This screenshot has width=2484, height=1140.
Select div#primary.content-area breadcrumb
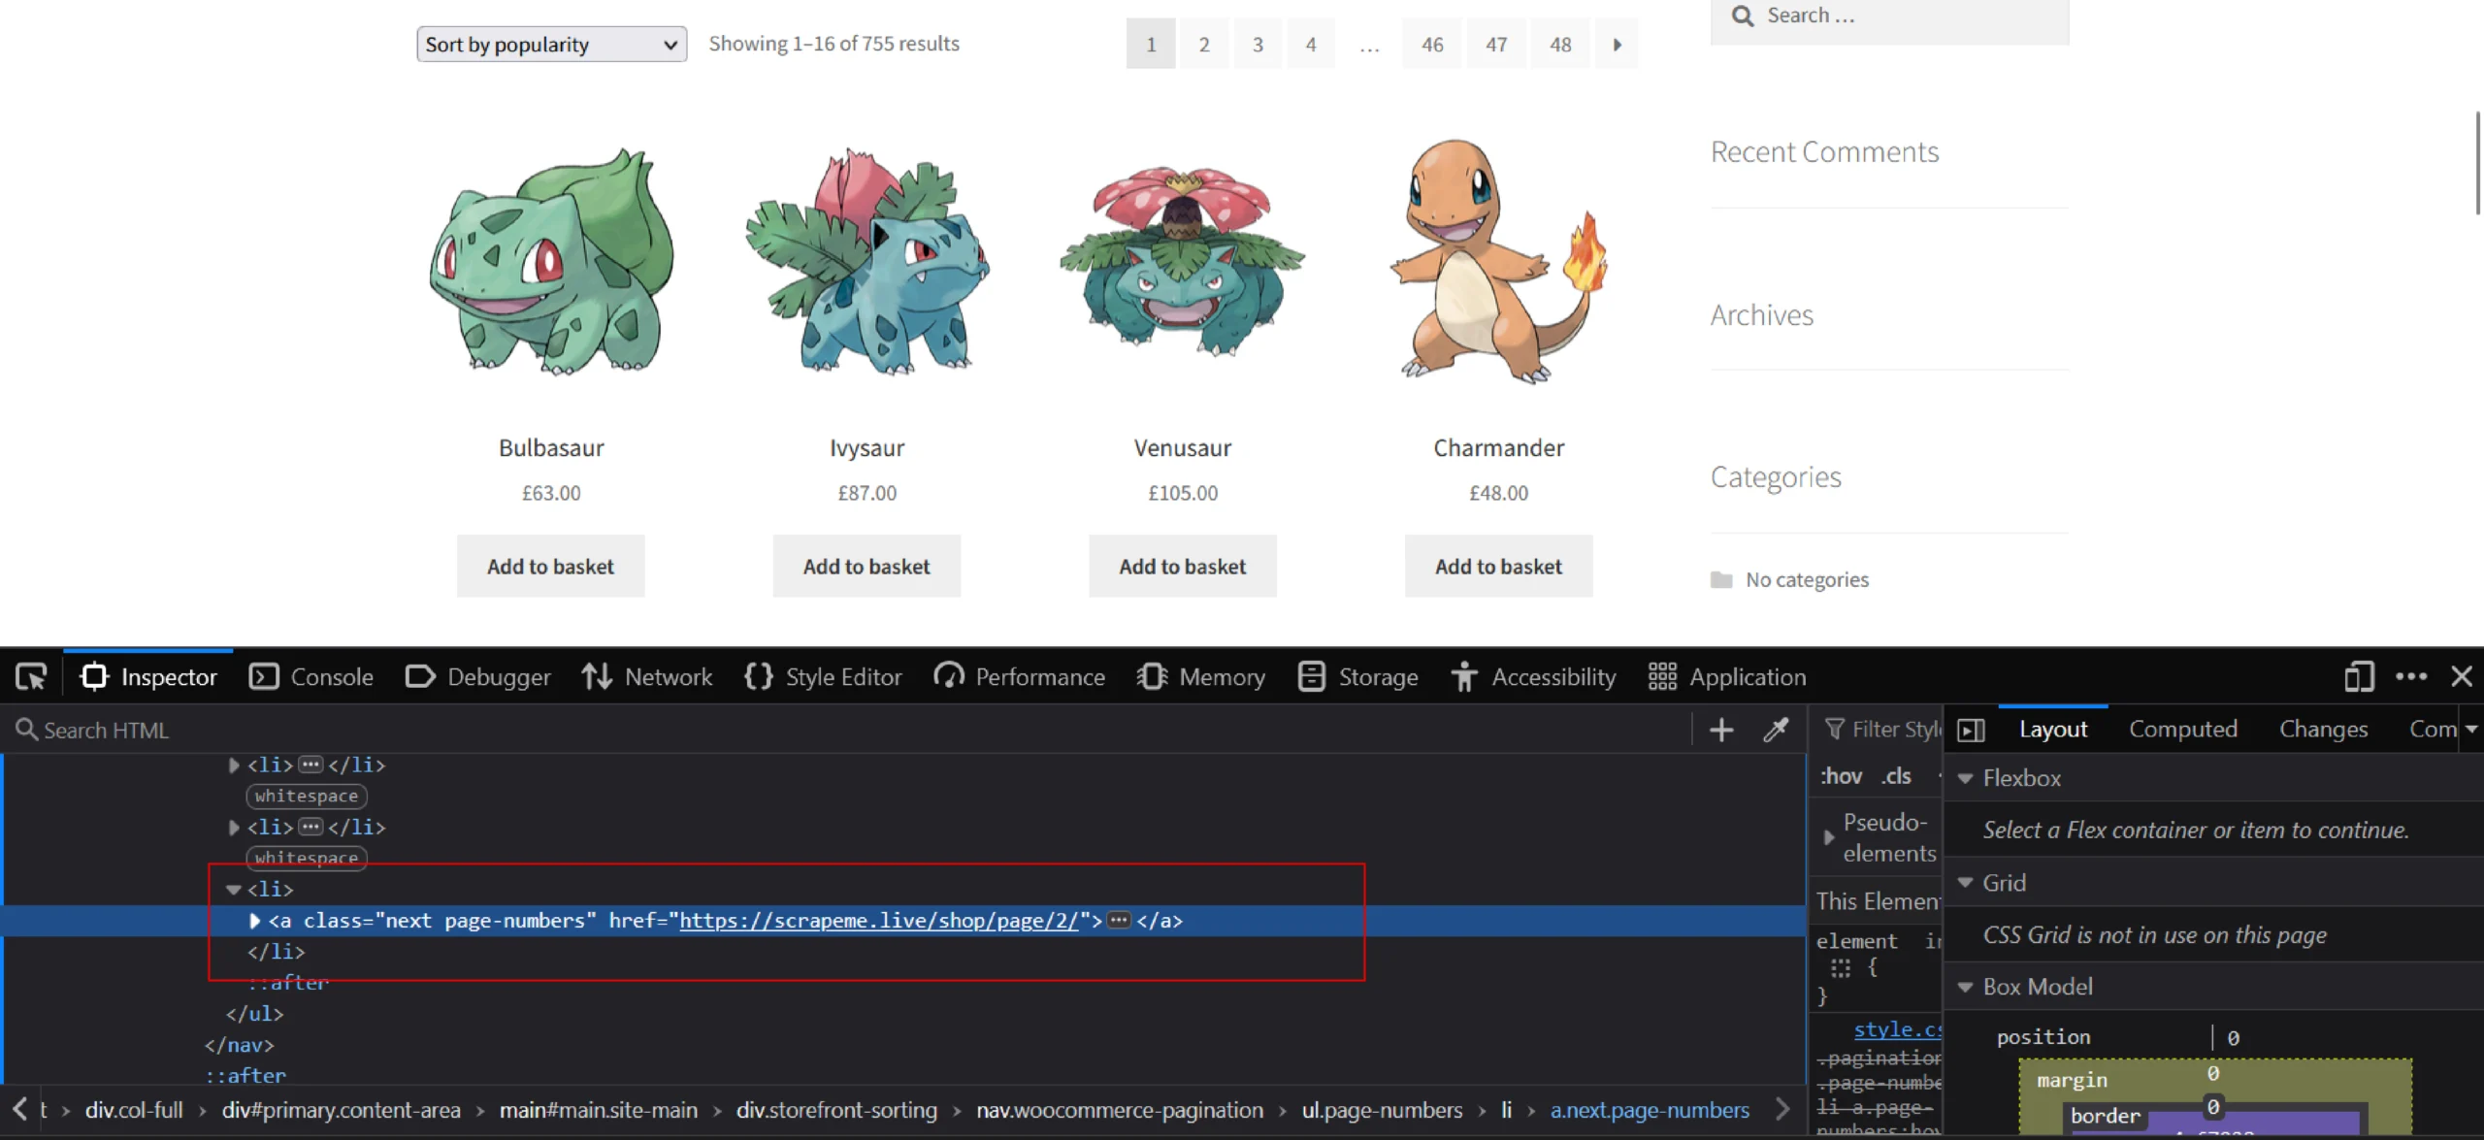[341, 1110]
